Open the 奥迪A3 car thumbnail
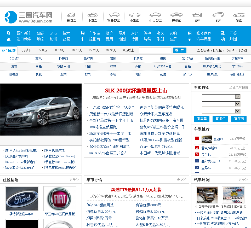The width and height of the screenshot is (251, 228). point(207,139)
